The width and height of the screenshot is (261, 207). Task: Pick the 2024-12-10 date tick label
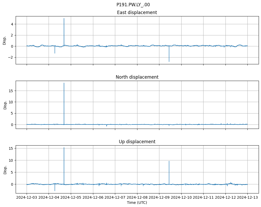point(181,198)
